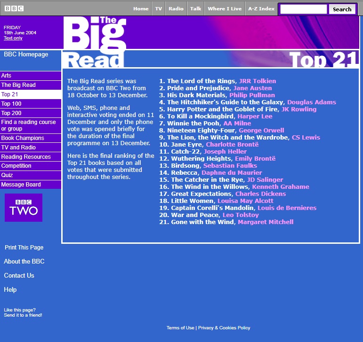Open Contact Us link
Viewport: 363px width, 342px height.
click(x=19, y=275)
